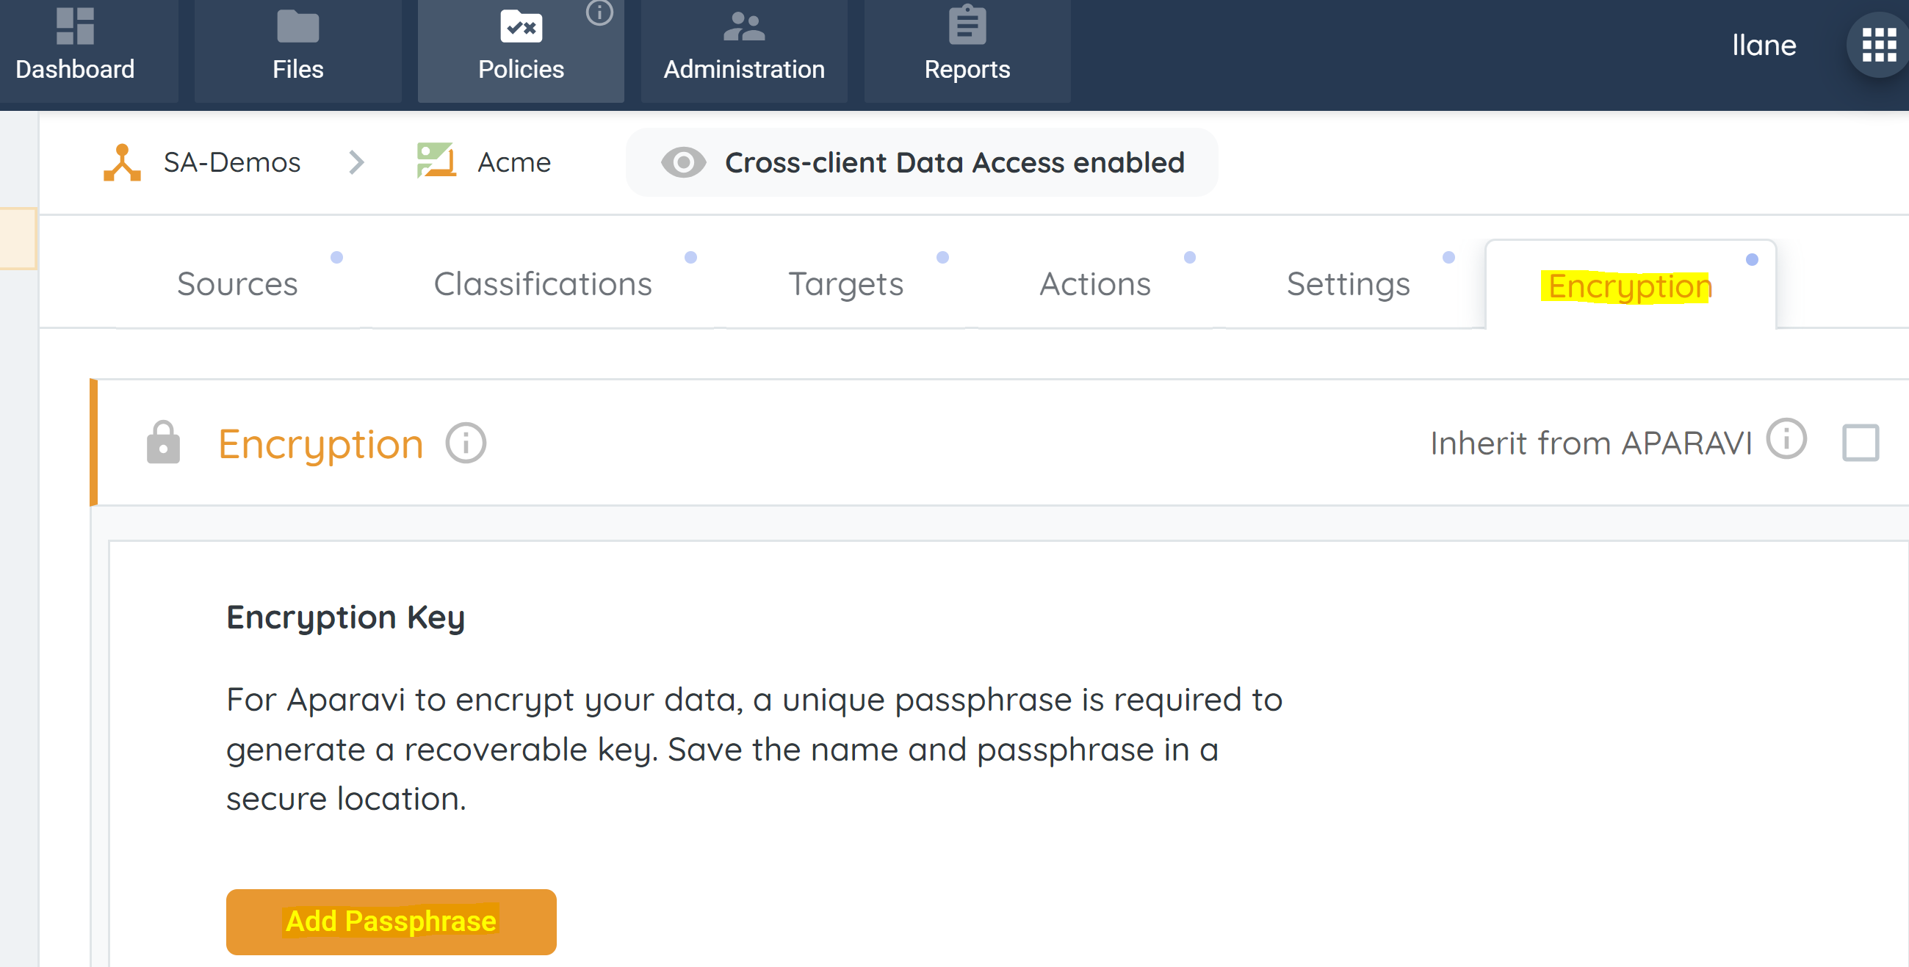1909x967 pixels.
Task: Open the apps grid menu icon
Action: [1879, 46]
